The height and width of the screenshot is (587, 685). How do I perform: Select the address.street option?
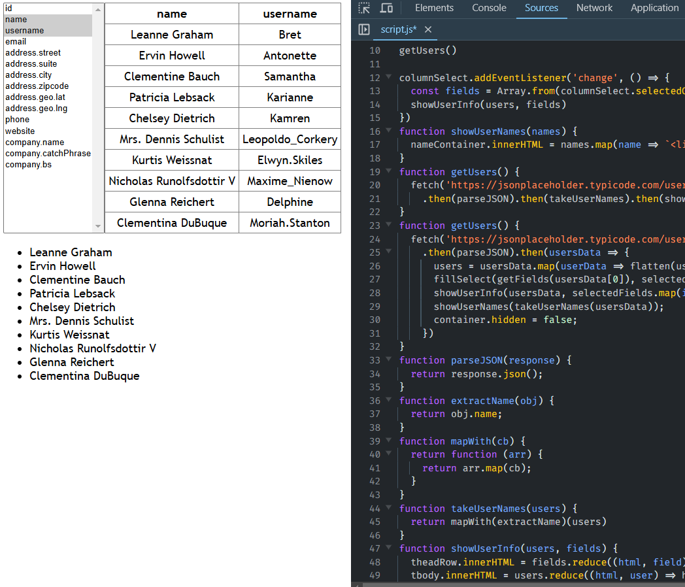coord(48,53)
